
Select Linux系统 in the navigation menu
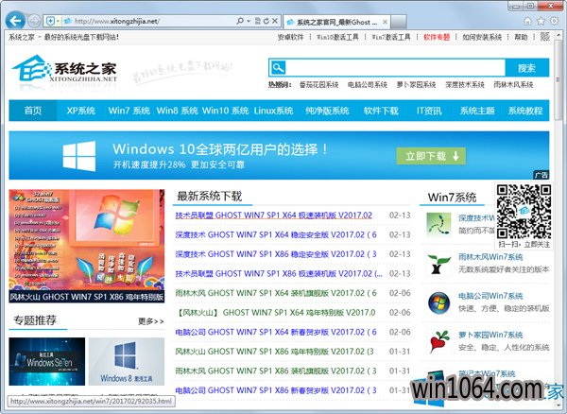[273, 111]
